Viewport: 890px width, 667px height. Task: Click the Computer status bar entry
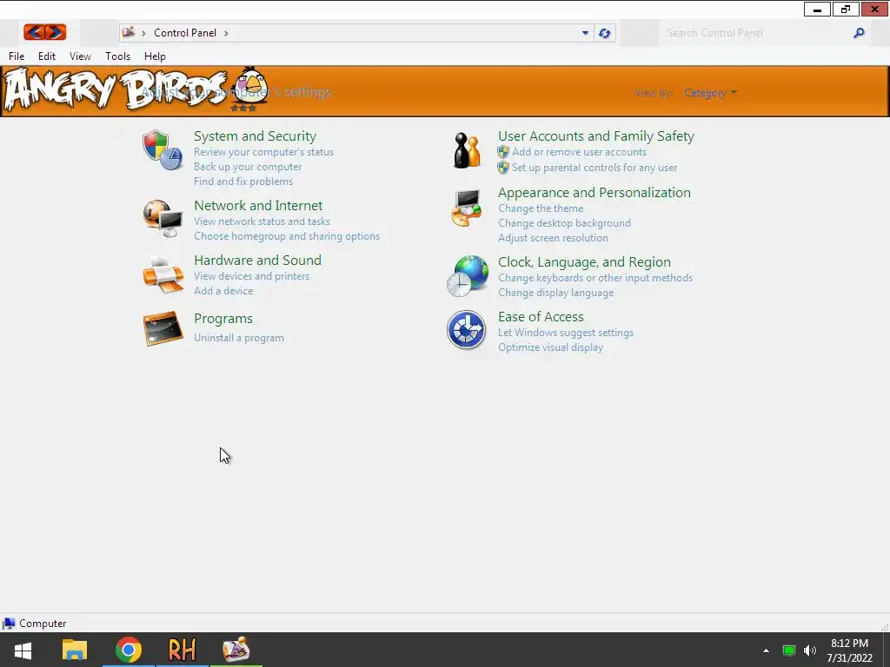34,624
